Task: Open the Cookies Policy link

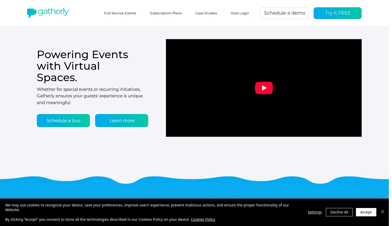Action: (x=203, y=219)
